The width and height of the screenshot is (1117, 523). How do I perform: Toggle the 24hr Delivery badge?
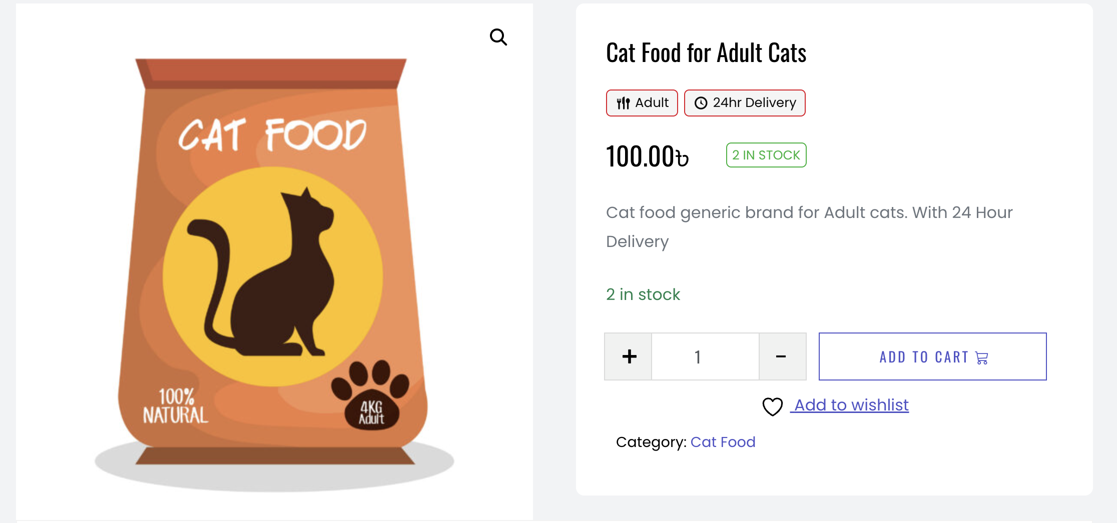pos(745,102)
